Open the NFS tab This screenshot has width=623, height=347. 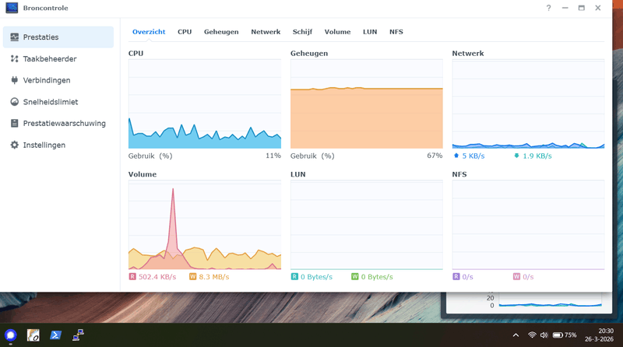[x=396, y=32]
